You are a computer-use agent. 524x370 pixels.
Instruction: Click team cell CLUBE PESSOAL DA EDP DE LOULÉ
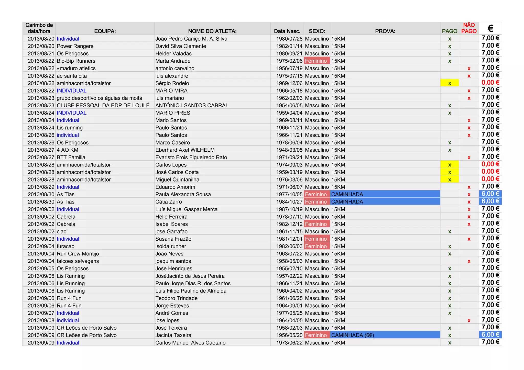pos(103,105)
